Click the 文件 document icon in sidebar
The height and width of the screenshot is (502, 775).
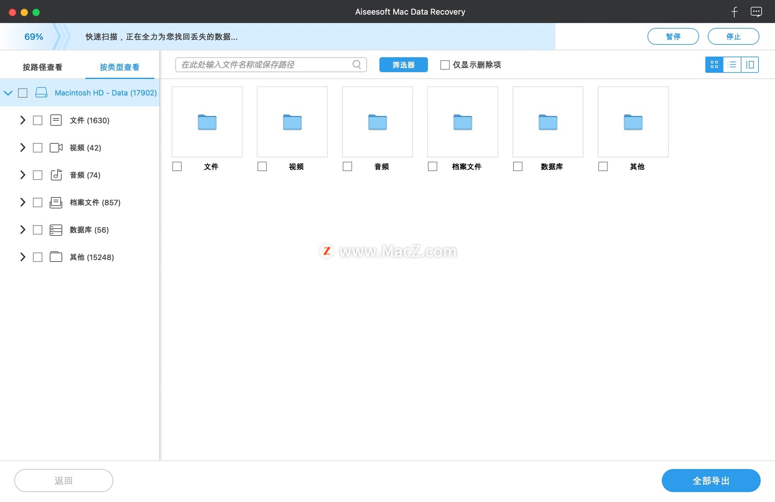point(56,120)
